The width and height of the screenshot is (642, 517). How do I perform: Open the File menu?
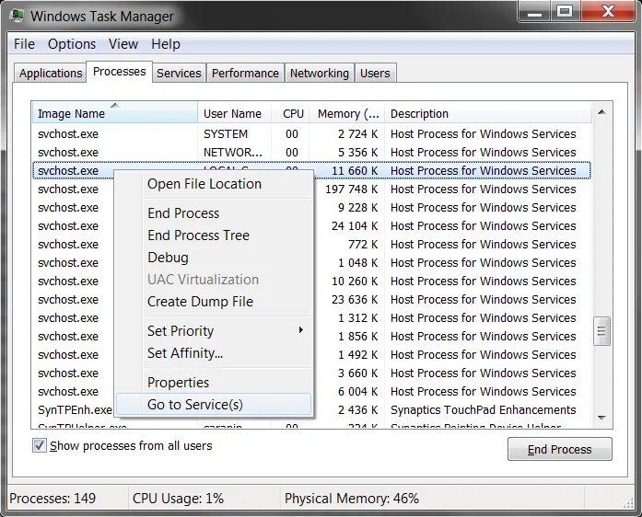(x=24, y=44)
